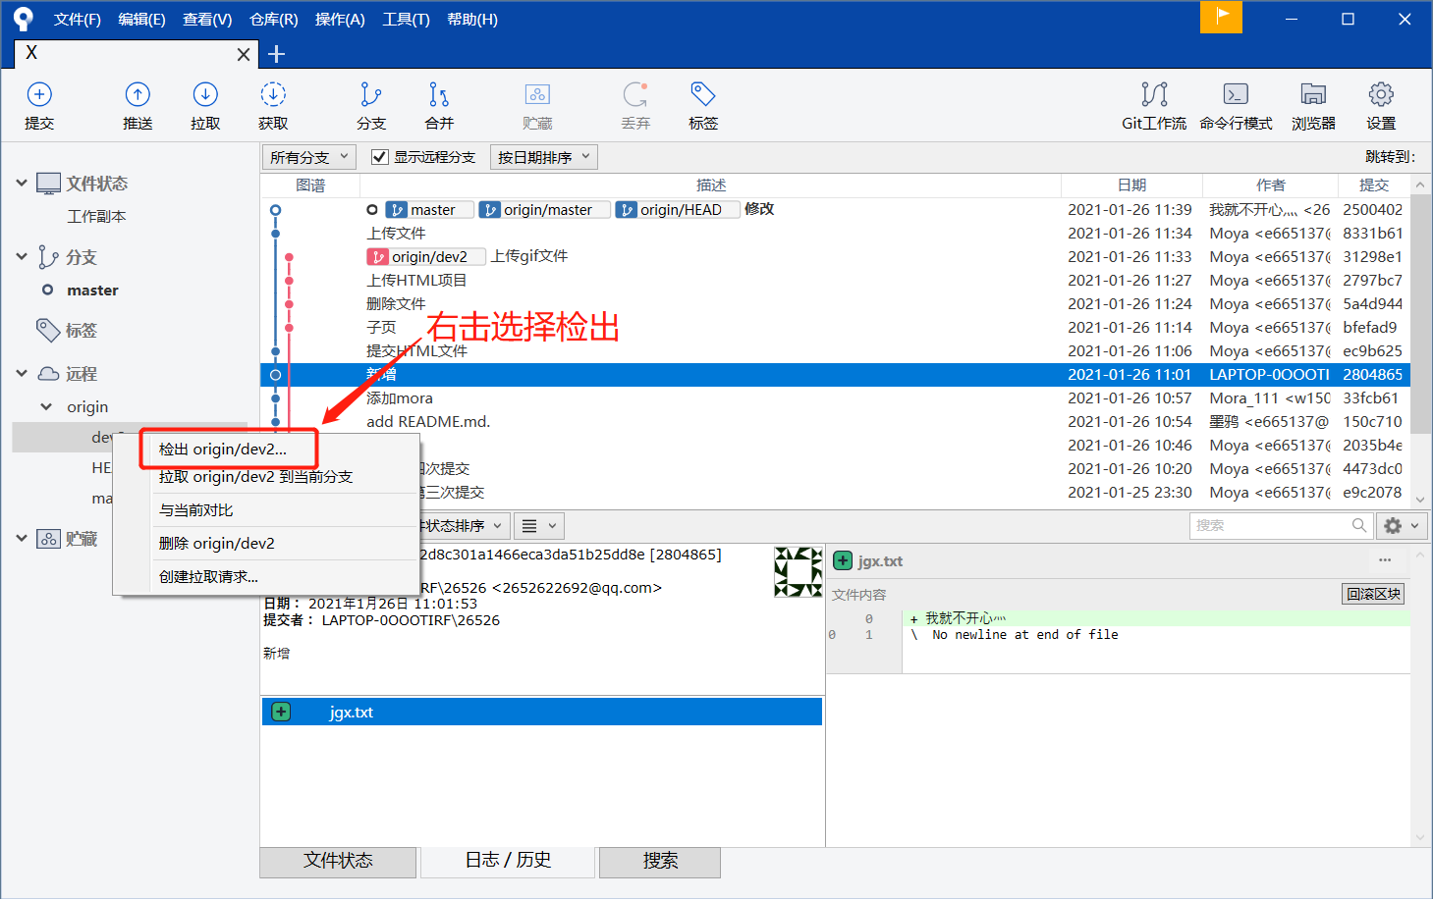Screen dimensions: 1433x900
Task: Collapse the 远程 sidebar section
Action: 22,373
